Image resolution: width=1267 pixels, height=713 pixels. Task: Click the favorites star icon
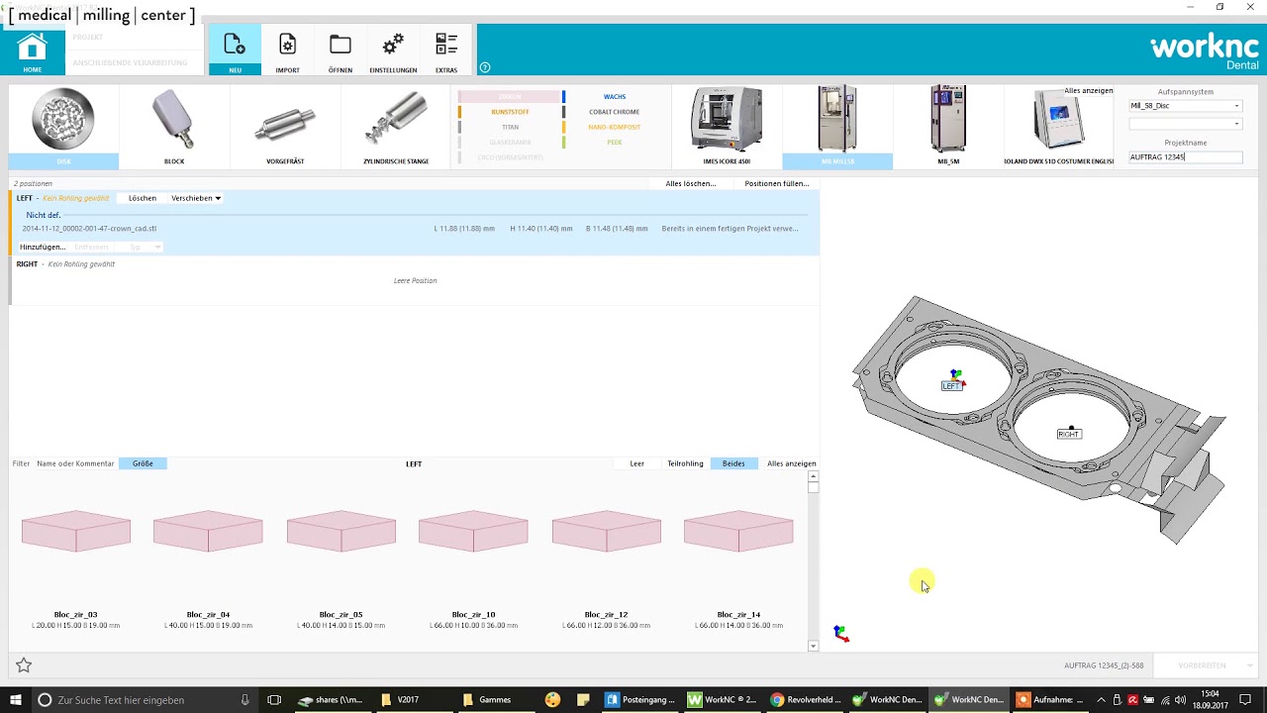24,665
